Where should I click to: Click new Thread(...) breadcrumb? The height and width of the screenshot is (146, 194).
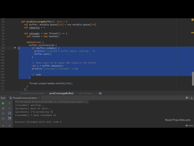pos(86,93)
